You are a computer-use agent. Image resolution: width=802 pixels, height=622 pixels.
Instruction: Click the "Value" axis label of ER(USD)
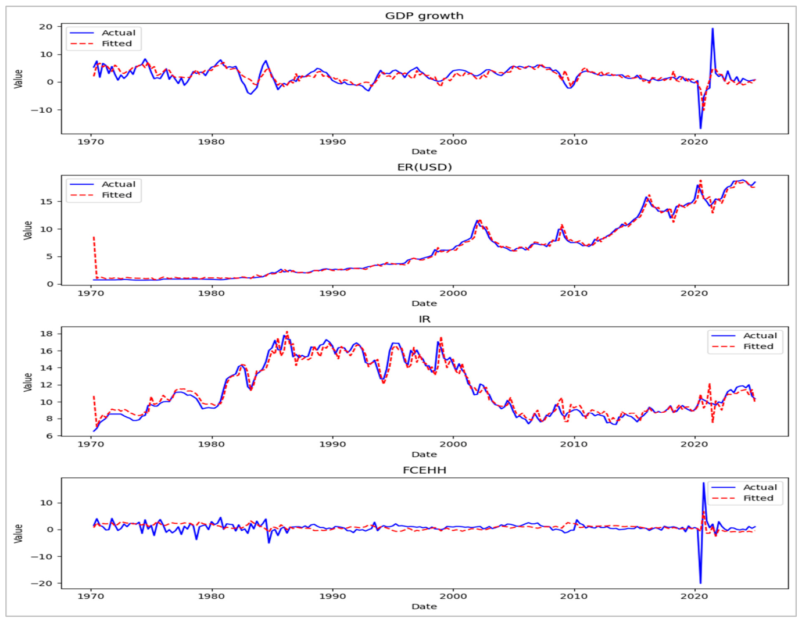[28, 230]
